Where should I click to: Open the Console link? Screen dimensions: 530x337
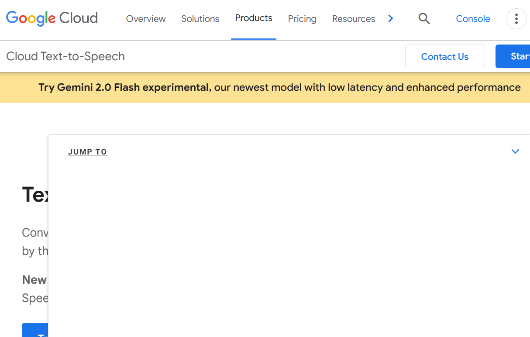[x=473, y=19]
